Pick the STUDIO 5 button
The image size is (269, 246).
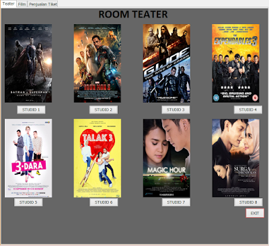pos(28,202)
